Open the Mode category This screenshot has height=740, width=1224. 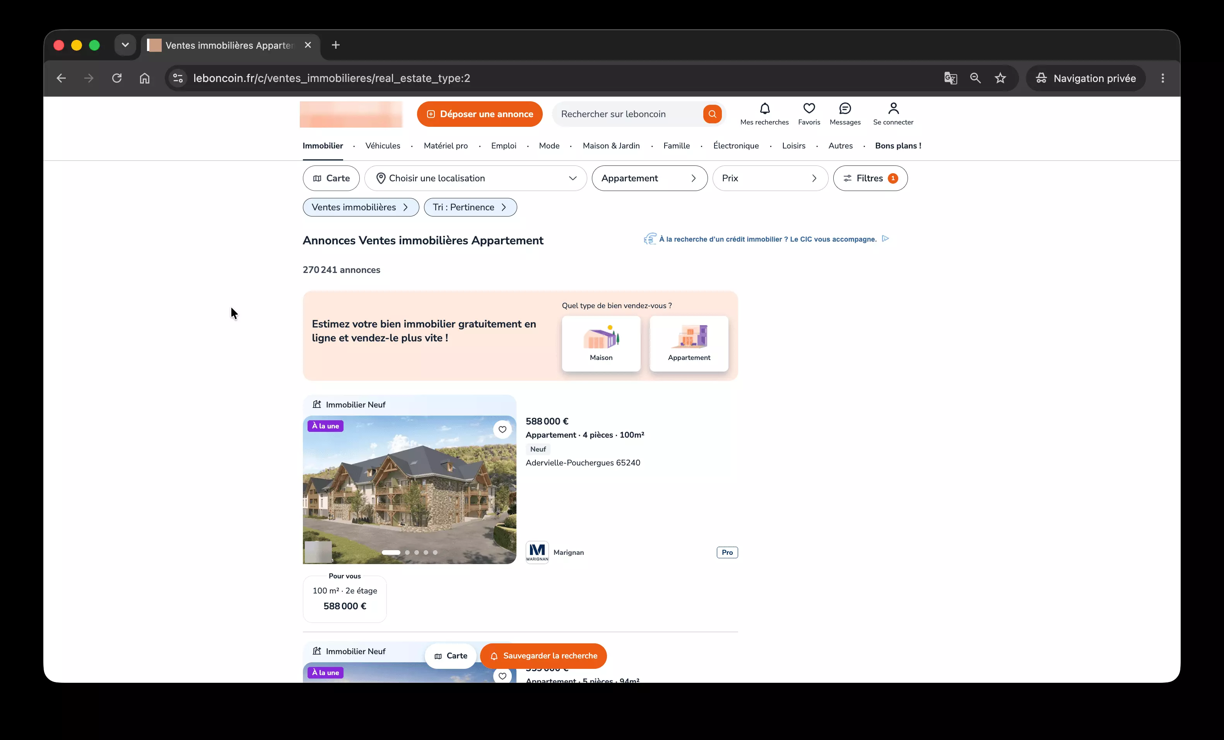click(549, 145)
